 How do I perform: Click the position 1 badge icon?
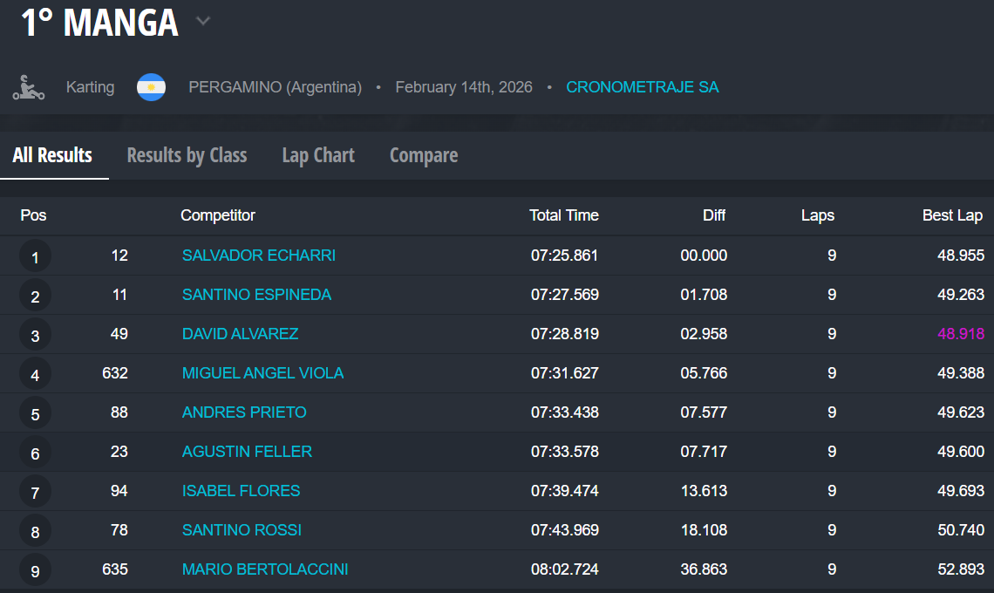click(x=35, y=256)
